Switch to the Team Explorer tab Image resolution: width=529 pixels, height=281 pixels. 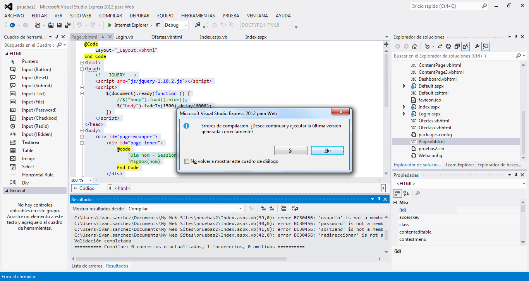coord(459,165)
